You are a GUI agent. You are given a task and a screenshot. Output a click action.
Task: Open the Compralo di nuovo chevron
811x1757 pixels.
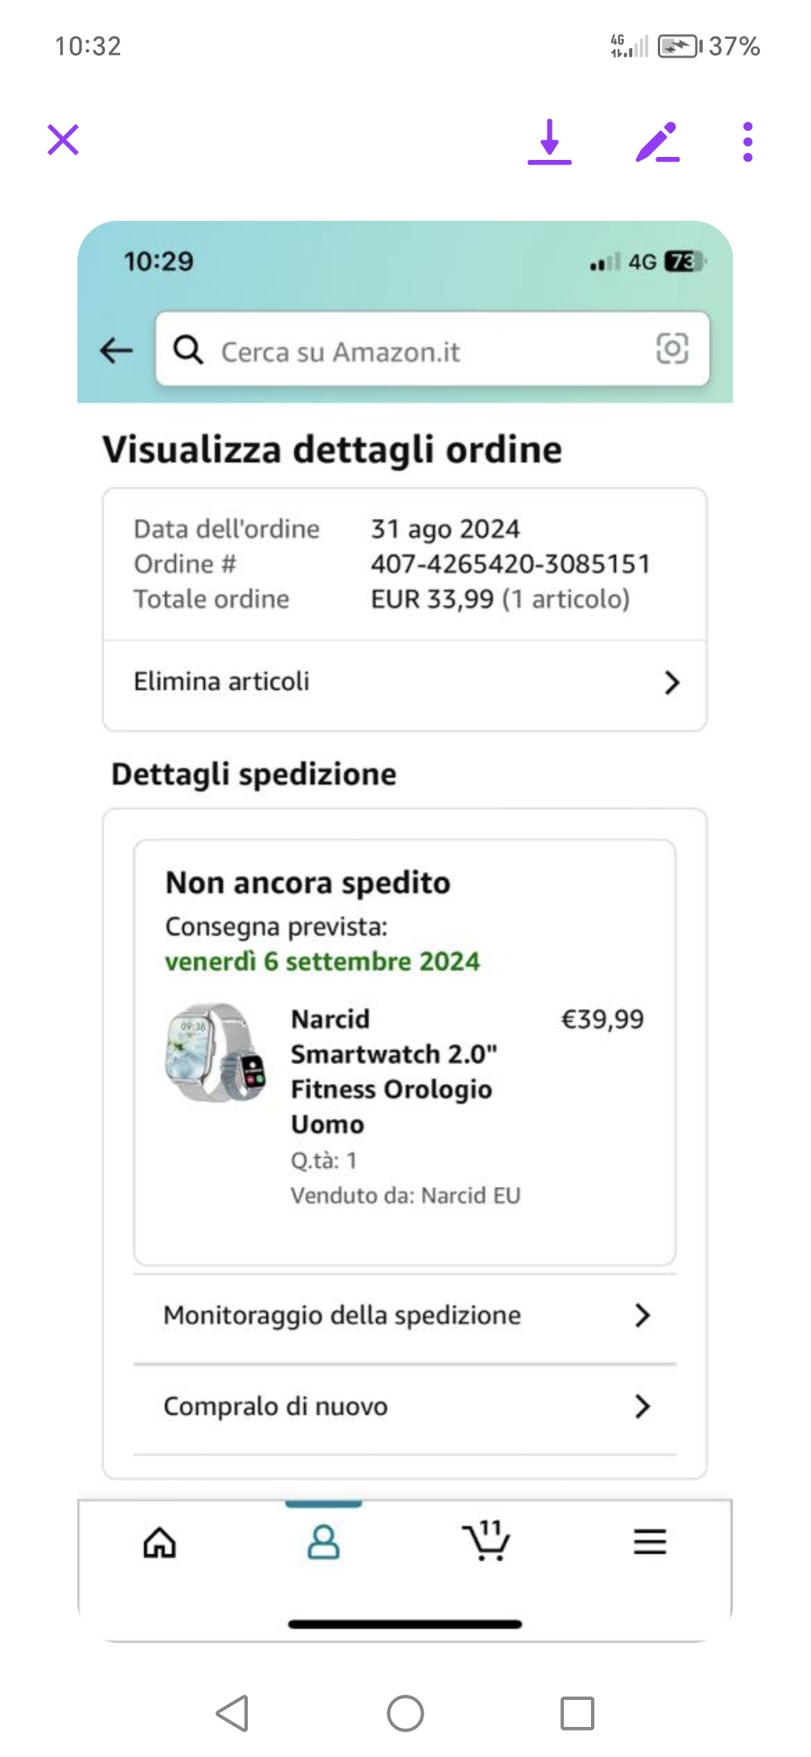642,1406
